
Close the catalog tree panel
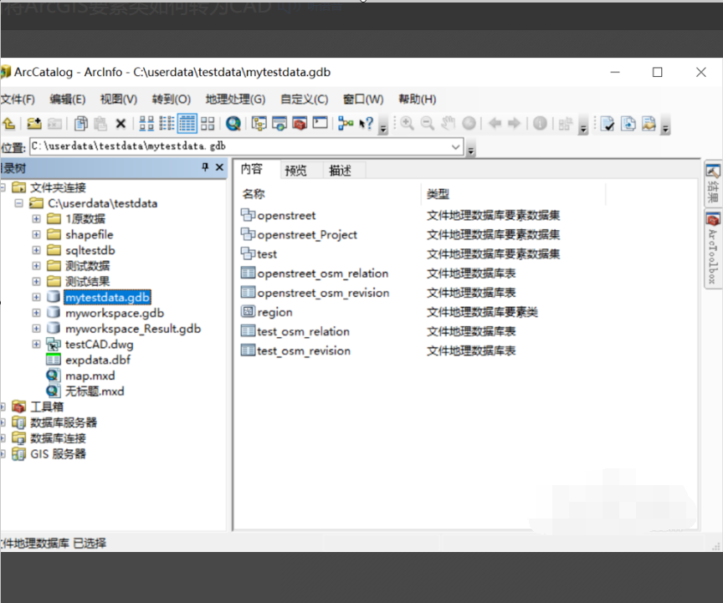pos(219,167)
